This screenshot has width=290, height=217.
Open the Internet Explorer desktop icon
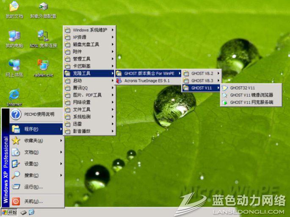14,95
